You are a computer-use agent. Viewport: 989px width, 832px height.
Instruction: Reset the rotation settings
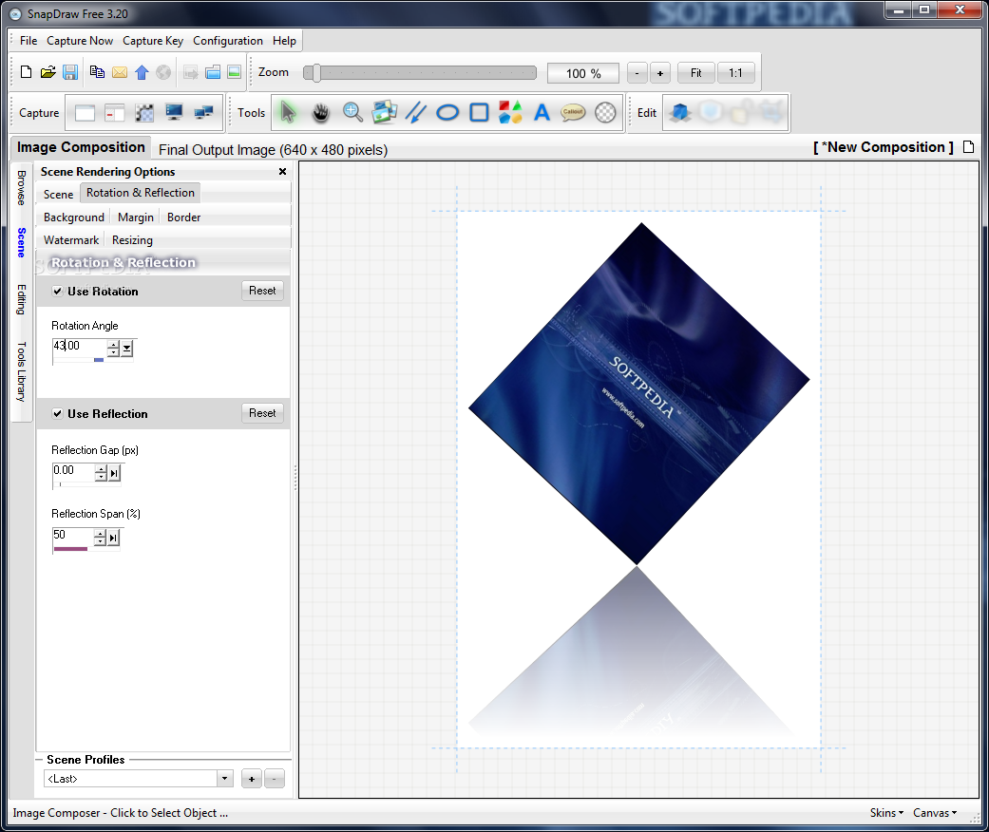coord(262,291)
